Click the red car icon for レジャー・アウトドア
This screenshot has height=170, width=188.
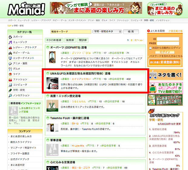click(10, 47)
